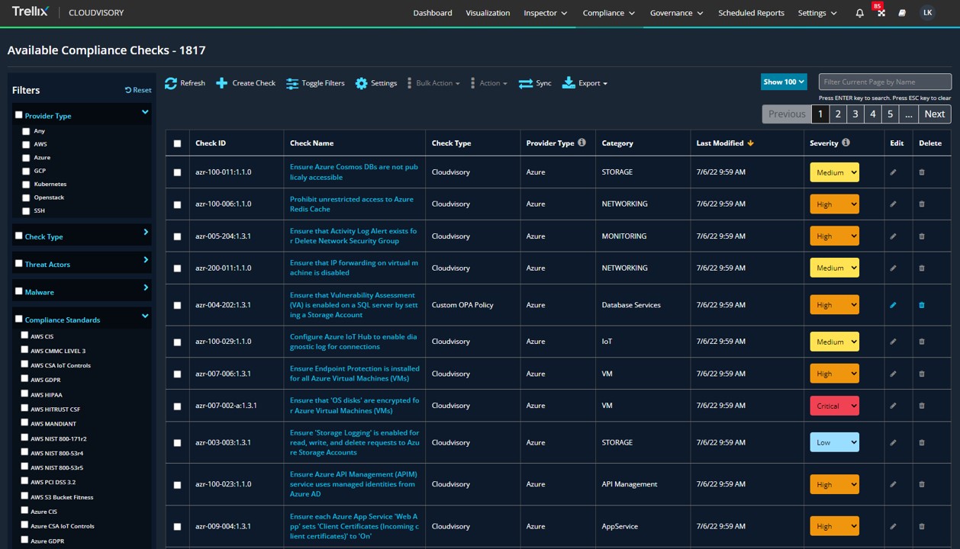Open severity dropdown for azr-007-002-a:1.3.1
This screenshot has height=549, width=960.
coord(834,406)
